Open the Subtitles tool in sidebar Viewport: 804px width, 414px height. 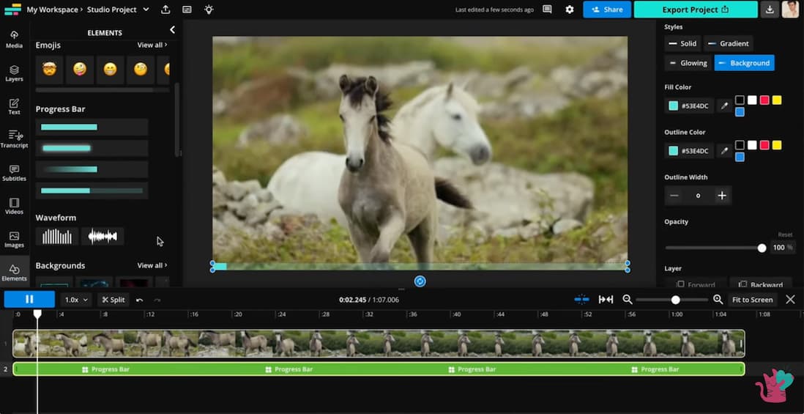tap(14, 173)
